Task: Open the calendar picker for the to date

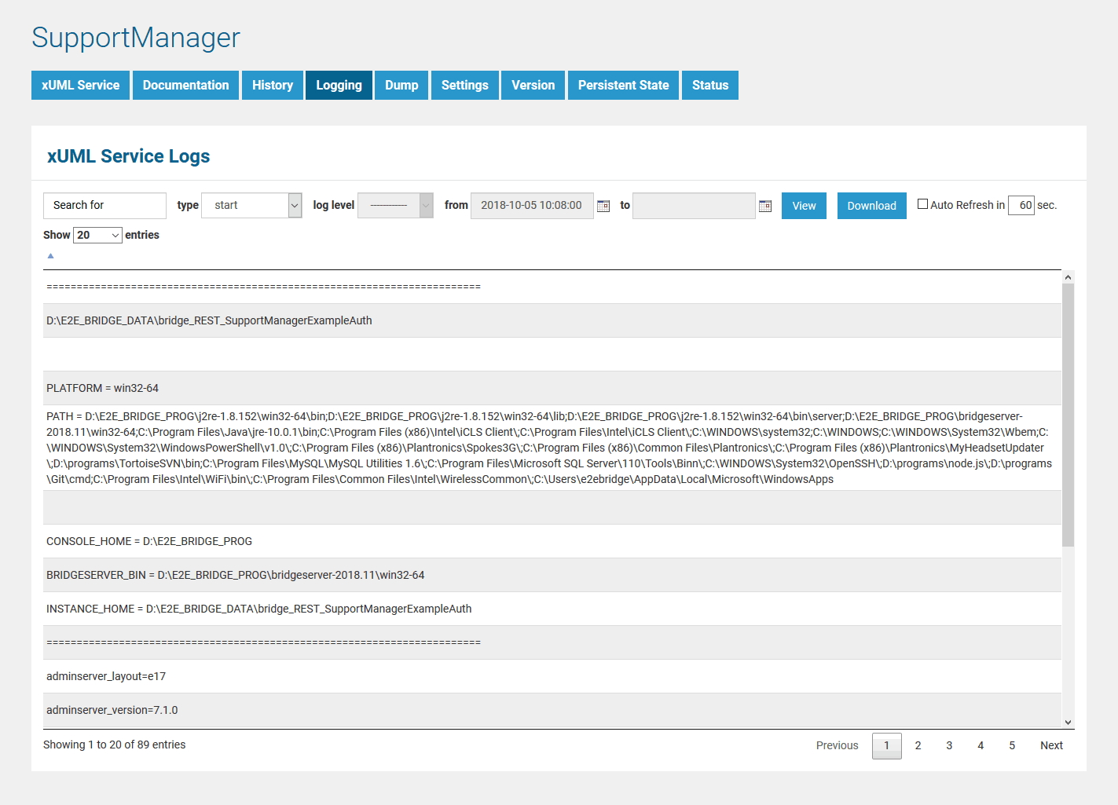Action: click(765, 205)
